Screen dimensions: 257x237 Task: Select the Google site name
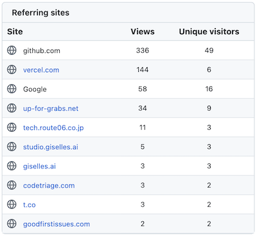[x=35, y=89]
